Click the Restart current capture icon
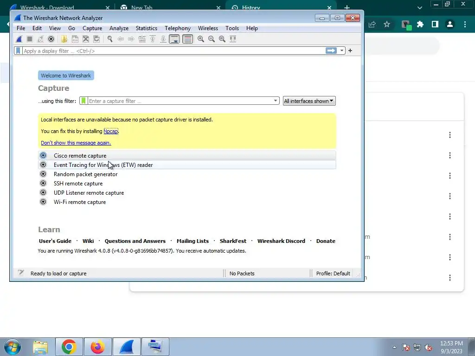475x356 pixels. coord(40,39)
